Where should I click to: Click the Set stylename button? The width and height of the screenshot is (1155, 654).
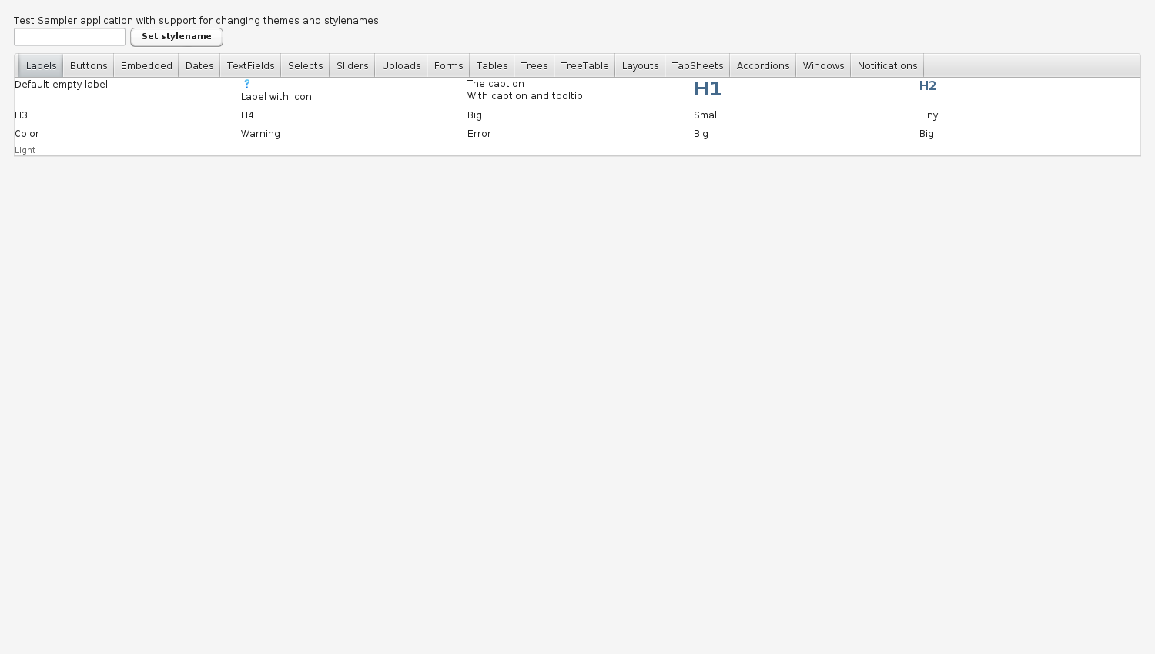point(176,37)
